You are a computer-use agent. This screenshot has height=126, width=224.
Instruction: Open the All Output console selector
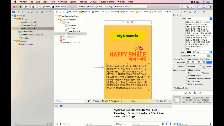point(120,124)
